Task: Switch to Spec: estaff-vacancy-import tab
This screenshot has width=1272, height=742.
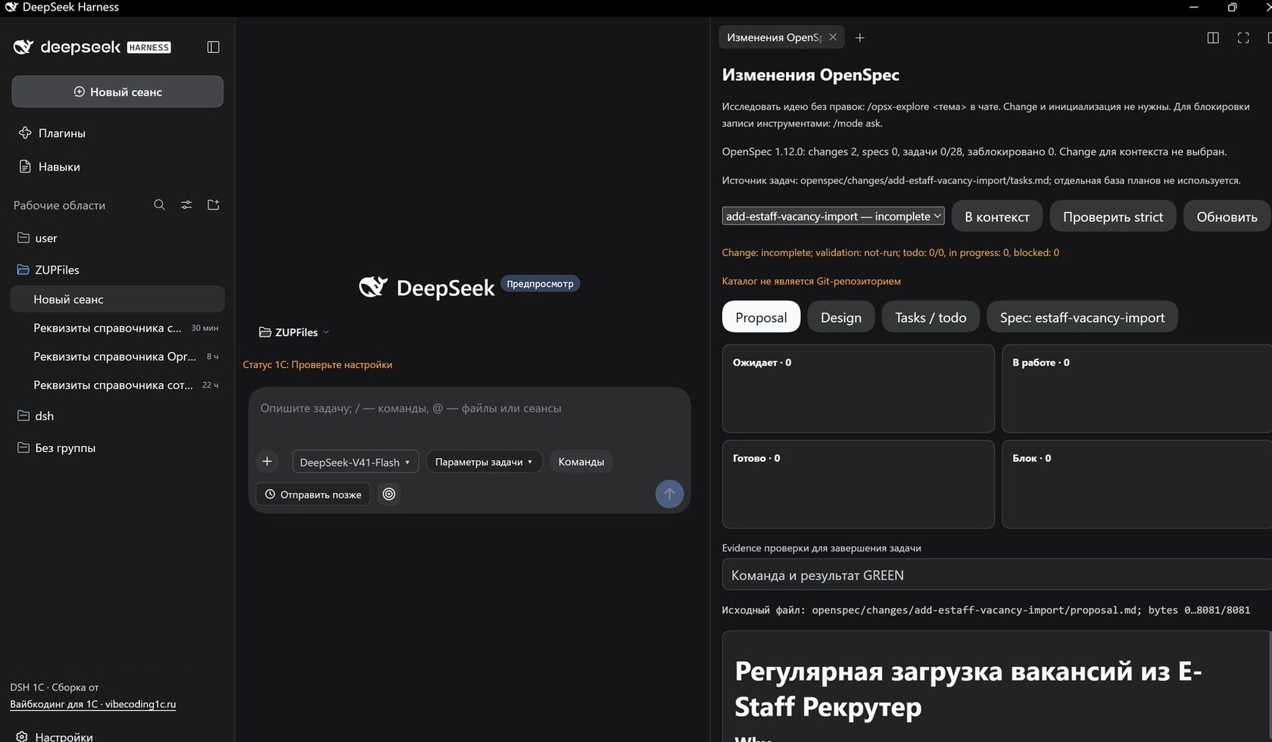Action: click(1082, 317)
